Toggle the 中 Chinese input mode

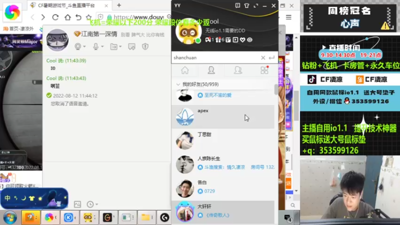(x=7, y=198)
